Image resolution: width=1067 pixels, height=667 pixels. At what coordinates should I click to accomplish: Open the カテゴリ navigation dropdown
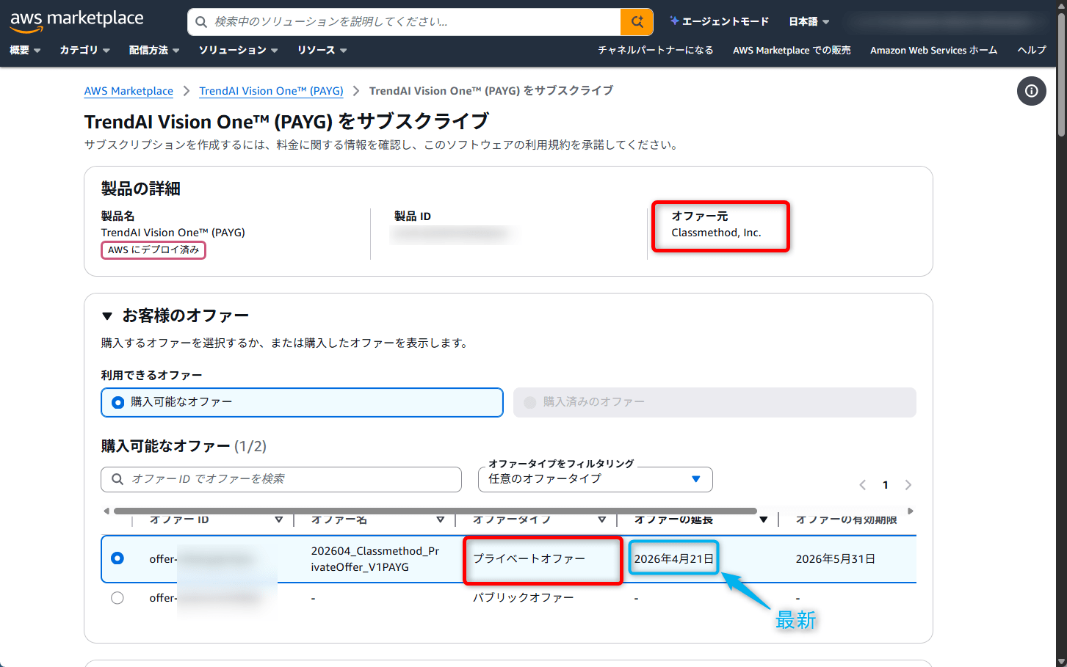(x=84, y=50)
